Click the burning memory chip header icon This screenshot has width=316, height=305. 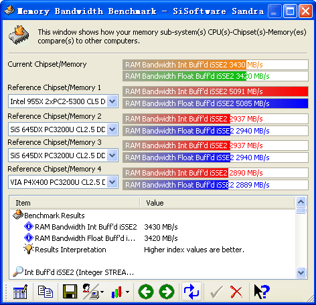pos(19,35)
